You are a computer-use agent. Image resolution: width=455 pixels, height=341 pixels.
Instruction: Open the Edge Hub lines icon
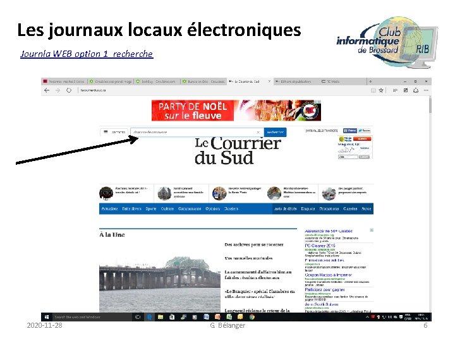coord(395,90)
